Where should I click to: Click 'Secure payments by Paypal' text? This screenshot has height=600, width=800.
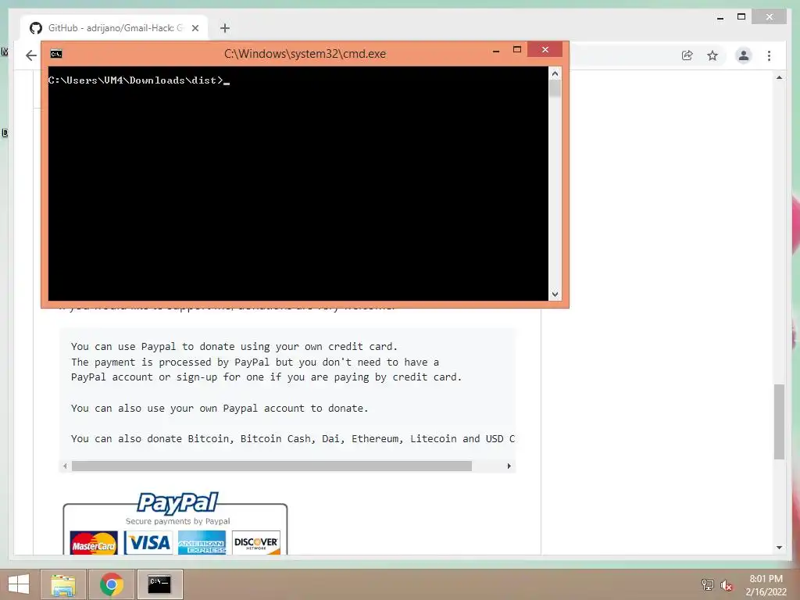[177, 521]
